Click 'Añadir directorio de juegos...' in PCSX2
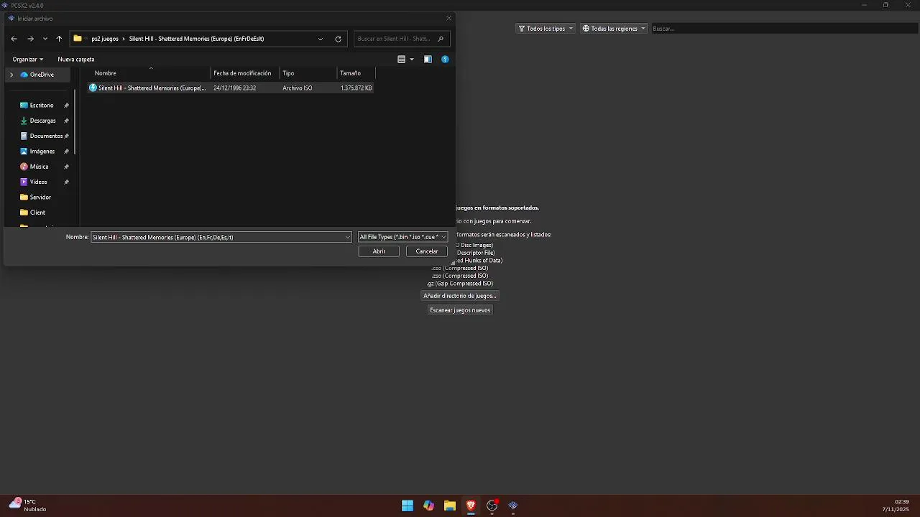The width and height of the screenshot is (920, 517). [x=460, y=296]
